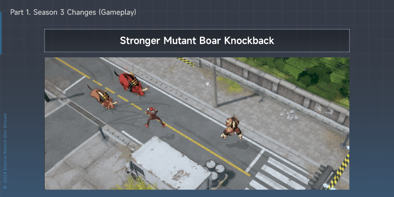Click the stone wall along the sidewalk
394x197 pixels.
click(x=276, y=88)
